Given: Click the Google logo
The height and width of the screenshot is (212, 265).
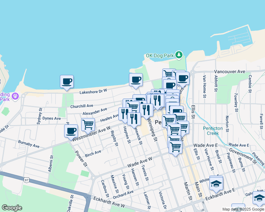Looking at the screenshot, I should click(12, 208).
